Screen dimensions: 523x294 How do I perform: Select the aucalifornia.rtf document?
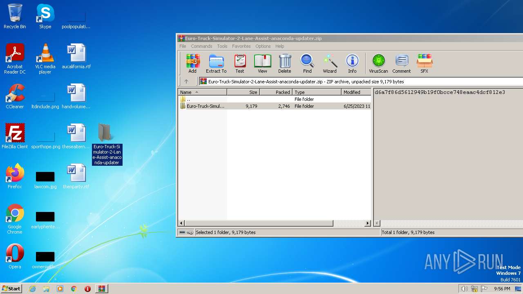point(76,56)
